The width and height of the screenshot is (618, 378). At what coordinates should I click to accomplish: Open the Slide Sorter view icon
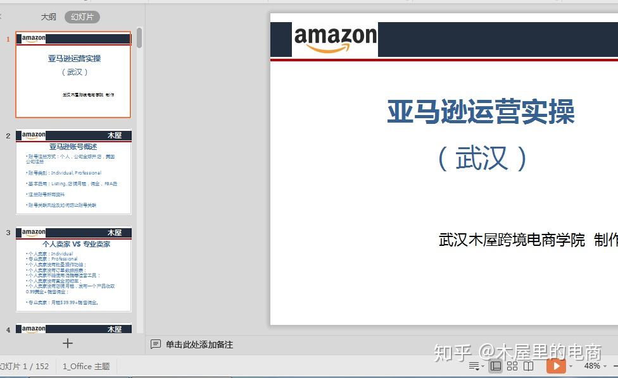click(x=512, y=367)
